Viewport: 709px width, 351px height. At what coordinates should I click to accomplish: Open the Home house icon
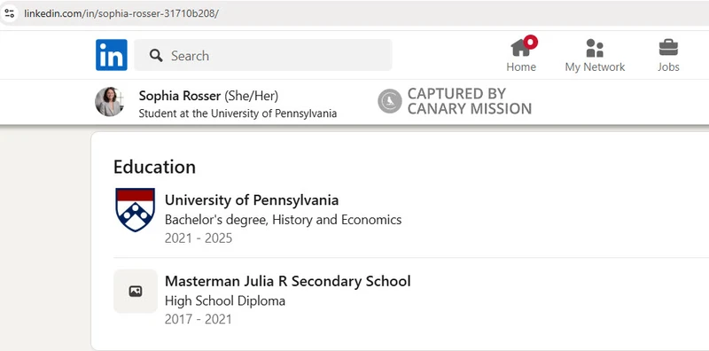click(521, 48)
